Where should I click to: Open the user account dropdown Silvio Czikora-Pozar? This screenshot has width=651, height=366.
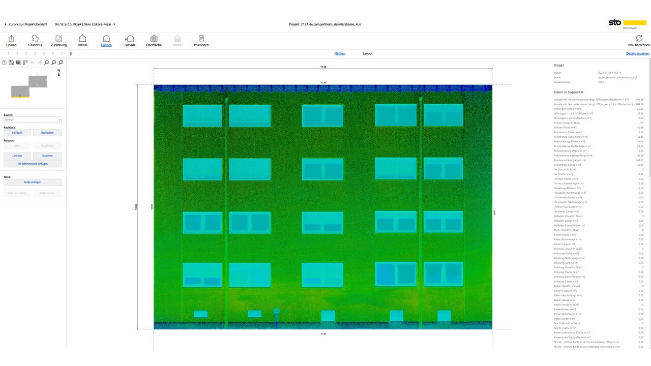coord(85,24)
